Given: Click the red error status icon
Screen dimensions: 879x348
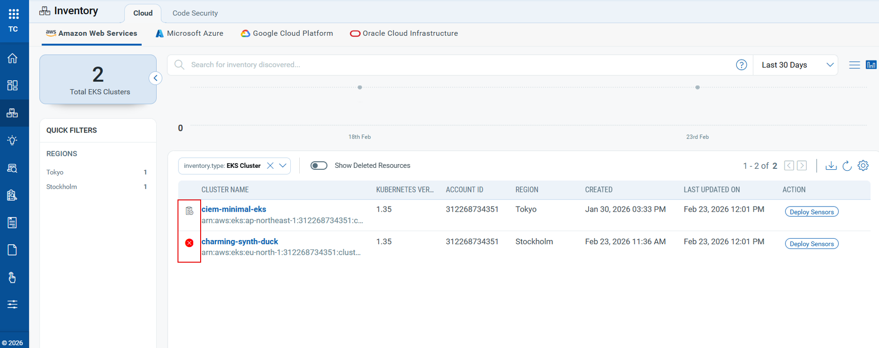Looking at the screenshot, I should 189,243.
